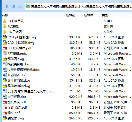
Task: Click 225.0 KB compressed size value
Action: point(94,118)
